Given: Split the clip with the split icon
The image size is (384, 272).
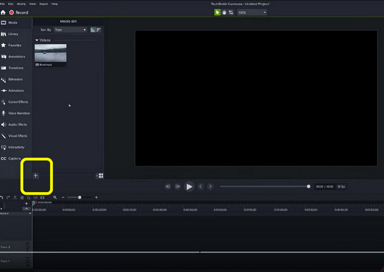Looking at the screenshot, I should [36, 197].
